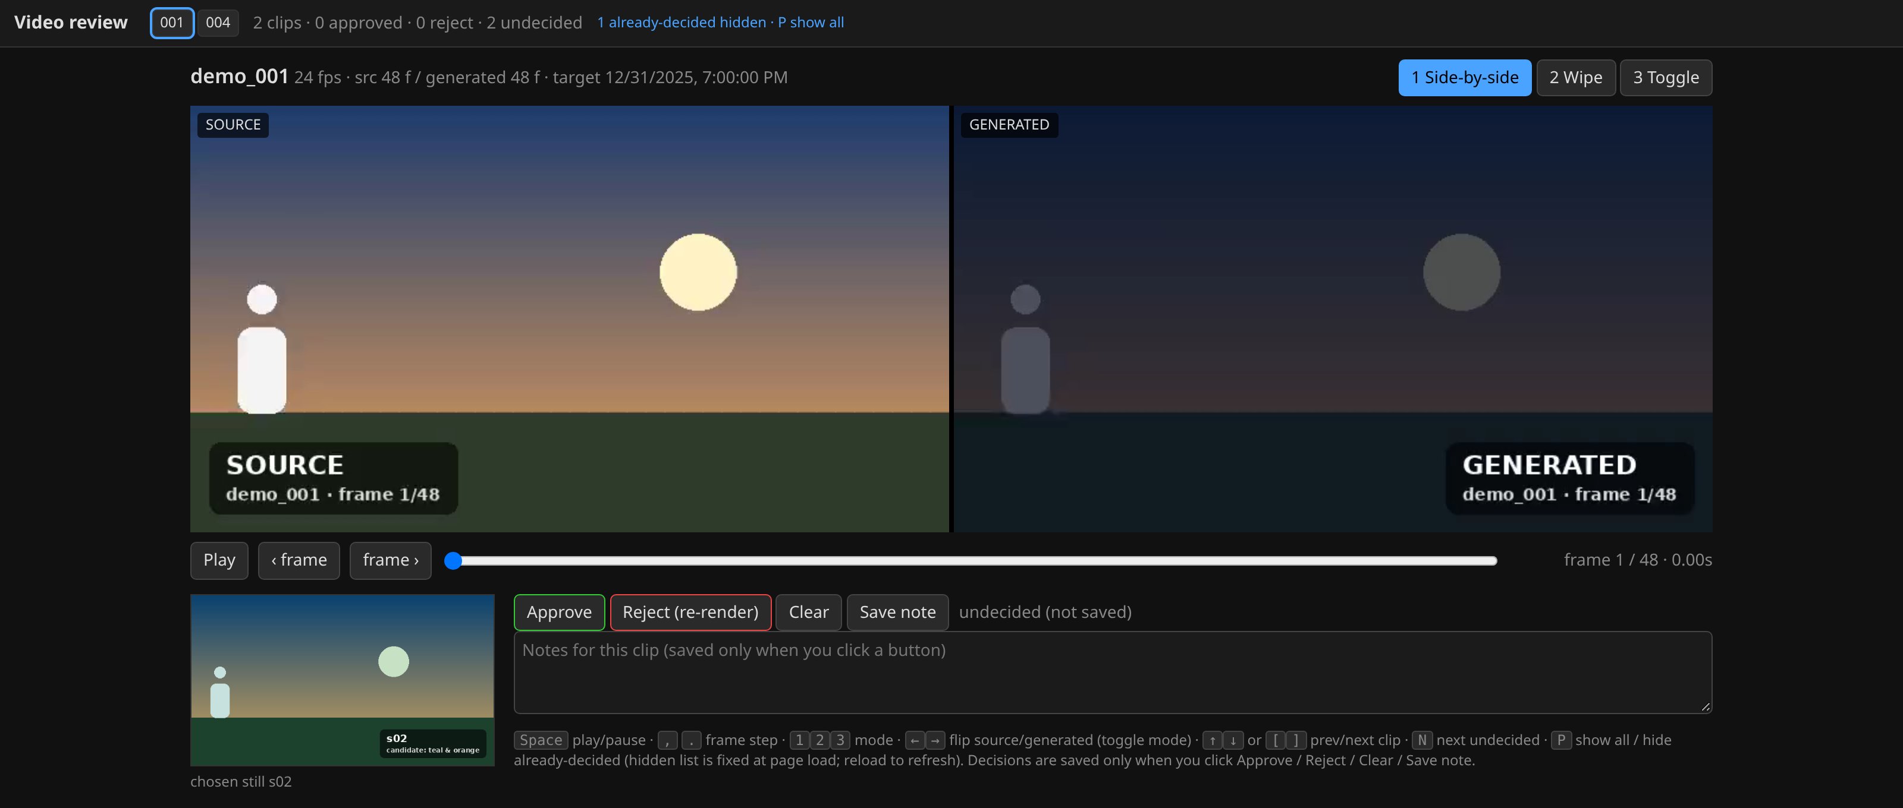Click the GENERATED video panel

(1333, 319)
